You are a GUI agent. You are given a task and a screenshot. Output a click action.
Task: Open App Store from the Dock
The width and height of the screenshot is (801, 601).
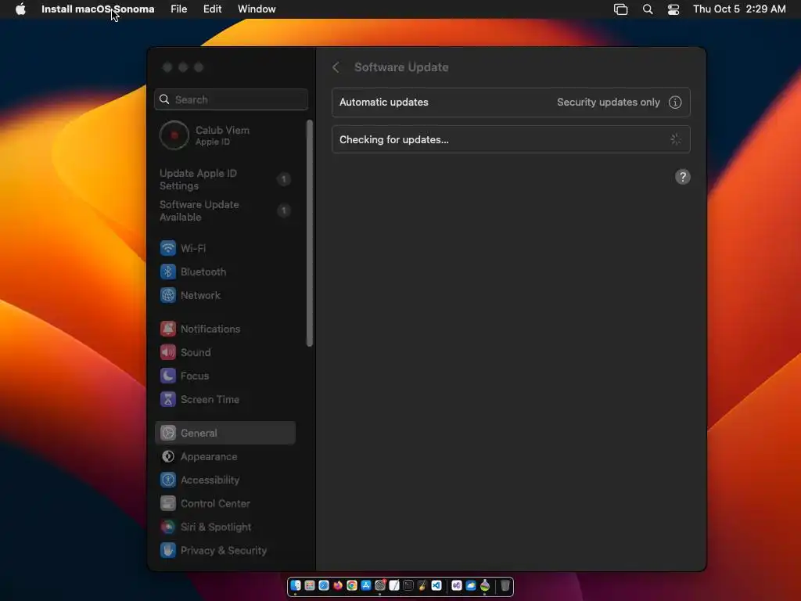click(x=366, y=585)
